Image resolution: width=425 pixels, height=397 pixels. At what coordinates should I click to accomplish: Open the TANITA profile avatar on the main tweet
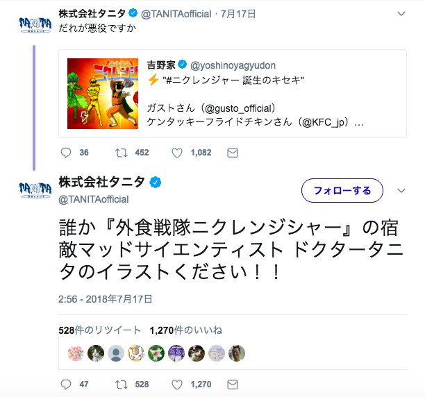pos(35,187)
